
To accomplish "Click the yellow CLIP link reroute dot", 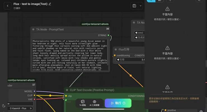I will coord(50,96).
